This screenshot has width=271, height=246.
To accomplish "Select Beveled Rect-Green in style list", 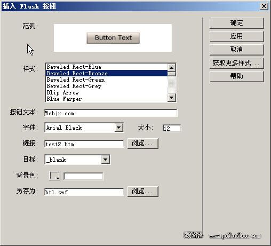I will click(107, 80).
